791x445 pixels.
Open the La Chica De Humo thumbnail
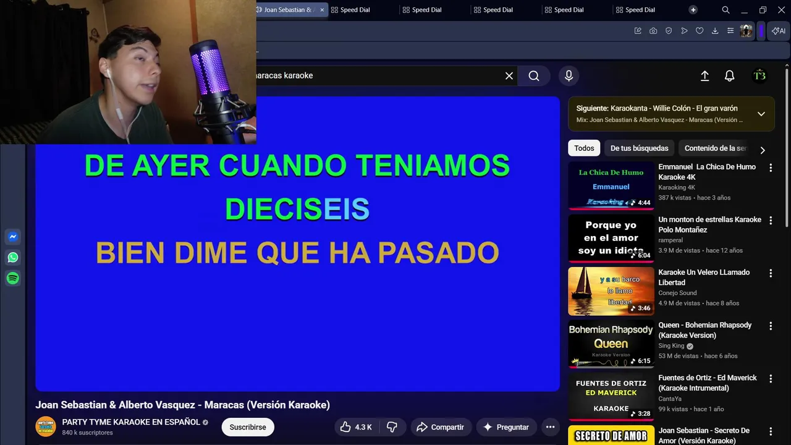pos(611,185)
